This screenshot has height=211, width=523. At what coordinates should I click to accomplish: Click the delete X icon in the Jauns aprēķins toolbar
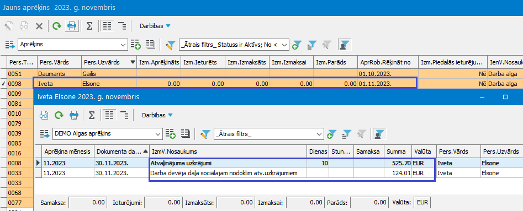(39, 26)
